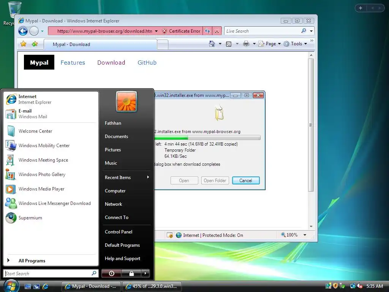The image size is (389, 292).
Task: Click the red Stop loading icon
Action: [217, 31]
